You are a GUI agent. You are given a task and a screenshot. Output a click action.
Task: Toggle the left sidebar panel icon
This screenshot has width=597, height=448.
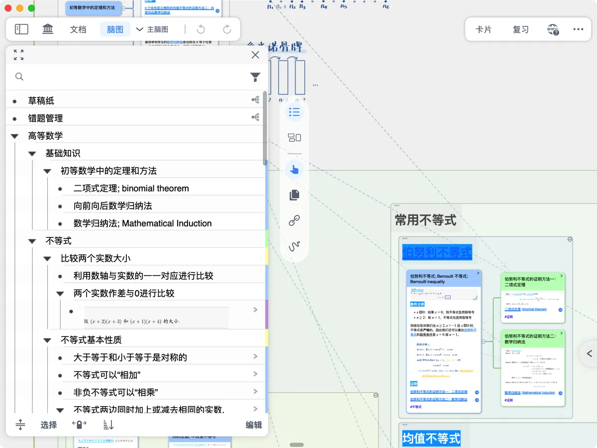[21, 29]
